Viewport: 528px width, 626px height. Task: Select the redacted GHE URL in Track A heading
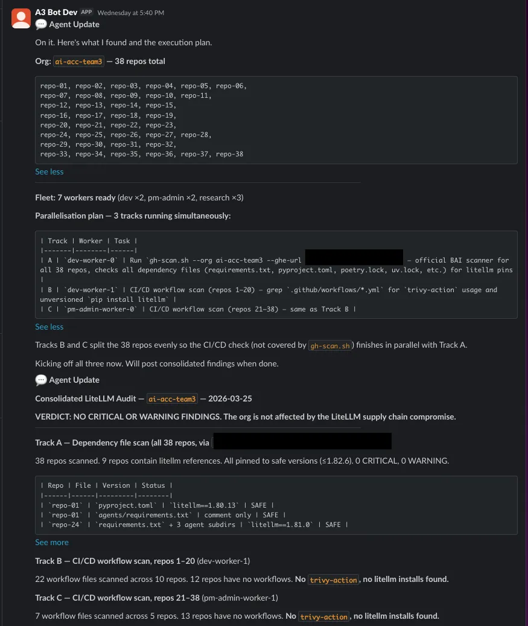pos(302,441)
